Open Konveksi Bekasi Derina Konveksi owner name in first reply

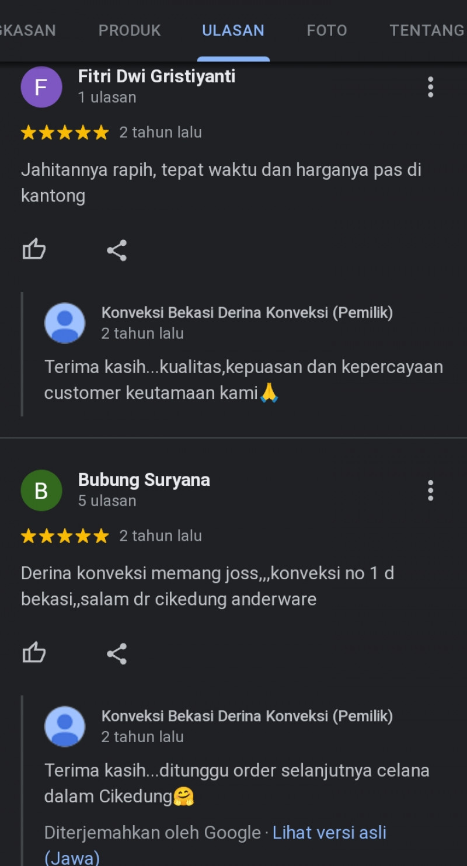coord(247,313)
